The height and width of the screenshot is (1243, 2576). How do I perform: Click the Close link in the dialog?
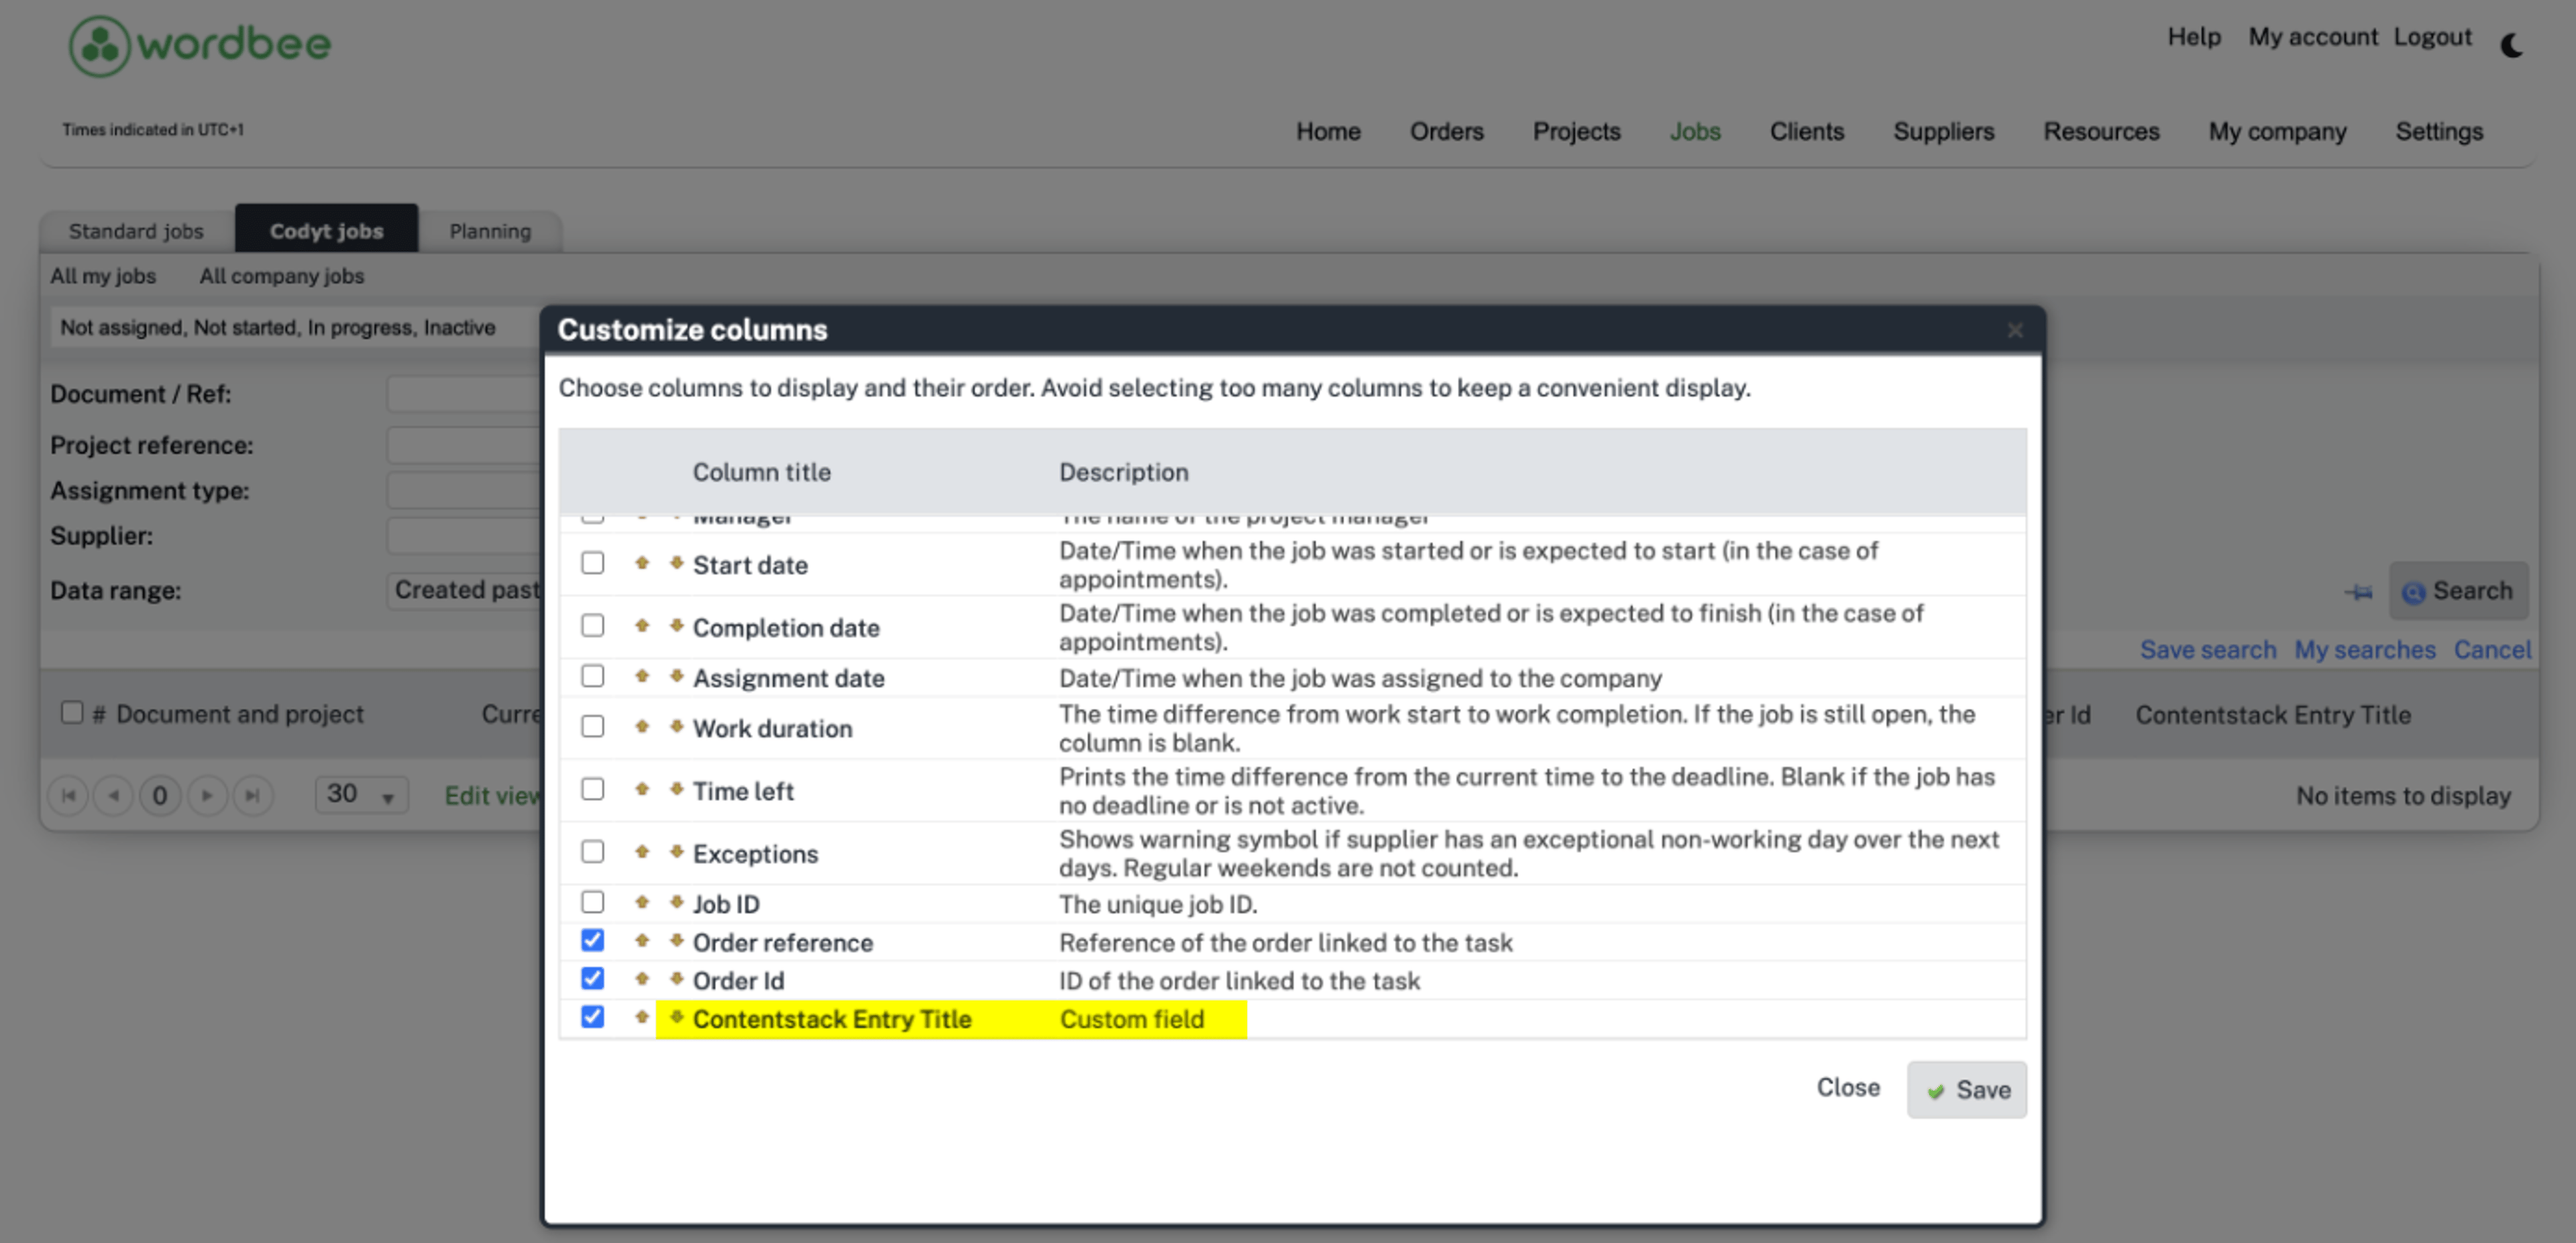coord(1848,1087)
